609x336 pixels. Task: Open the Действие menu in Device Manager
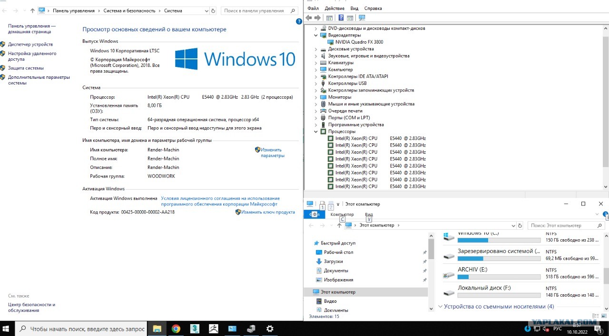click(334, 8)
